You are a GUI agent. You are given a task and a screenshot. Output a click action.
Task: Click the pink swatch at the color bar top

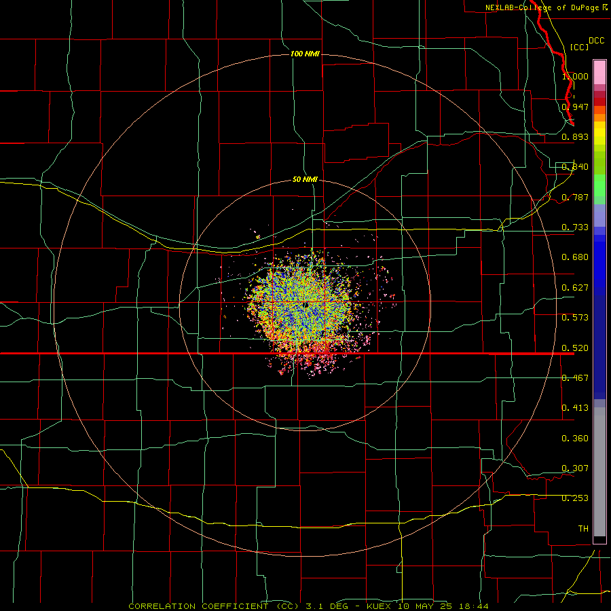click(599, 73)
